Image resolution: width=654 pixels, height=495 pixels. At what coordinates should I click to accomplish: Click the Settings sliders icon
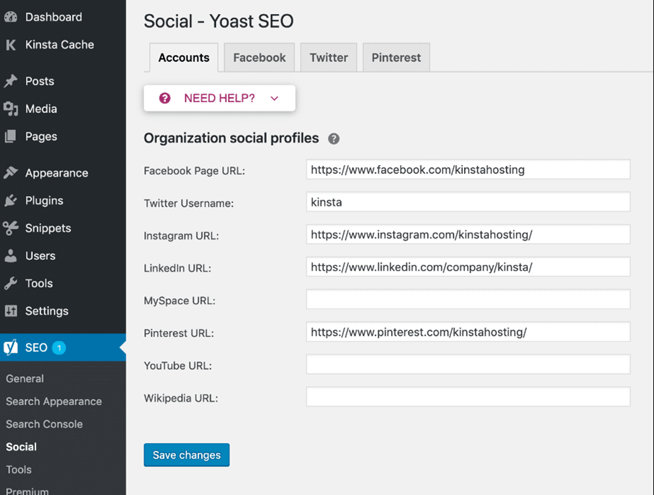click(x=11, y=311)
